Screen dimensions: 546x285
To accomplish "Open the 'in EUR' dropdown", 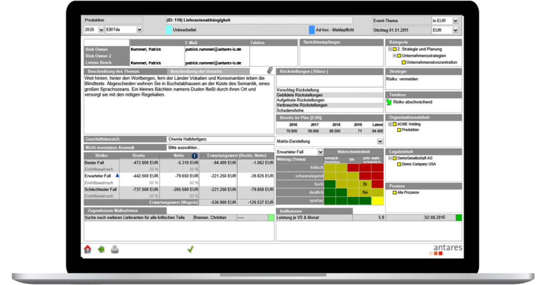I will [455, 20].
